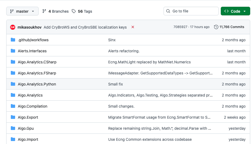Click the history clock icon beside Commits
The height and width of the screenshot is (144, 251).
click(x=216, y=27)
